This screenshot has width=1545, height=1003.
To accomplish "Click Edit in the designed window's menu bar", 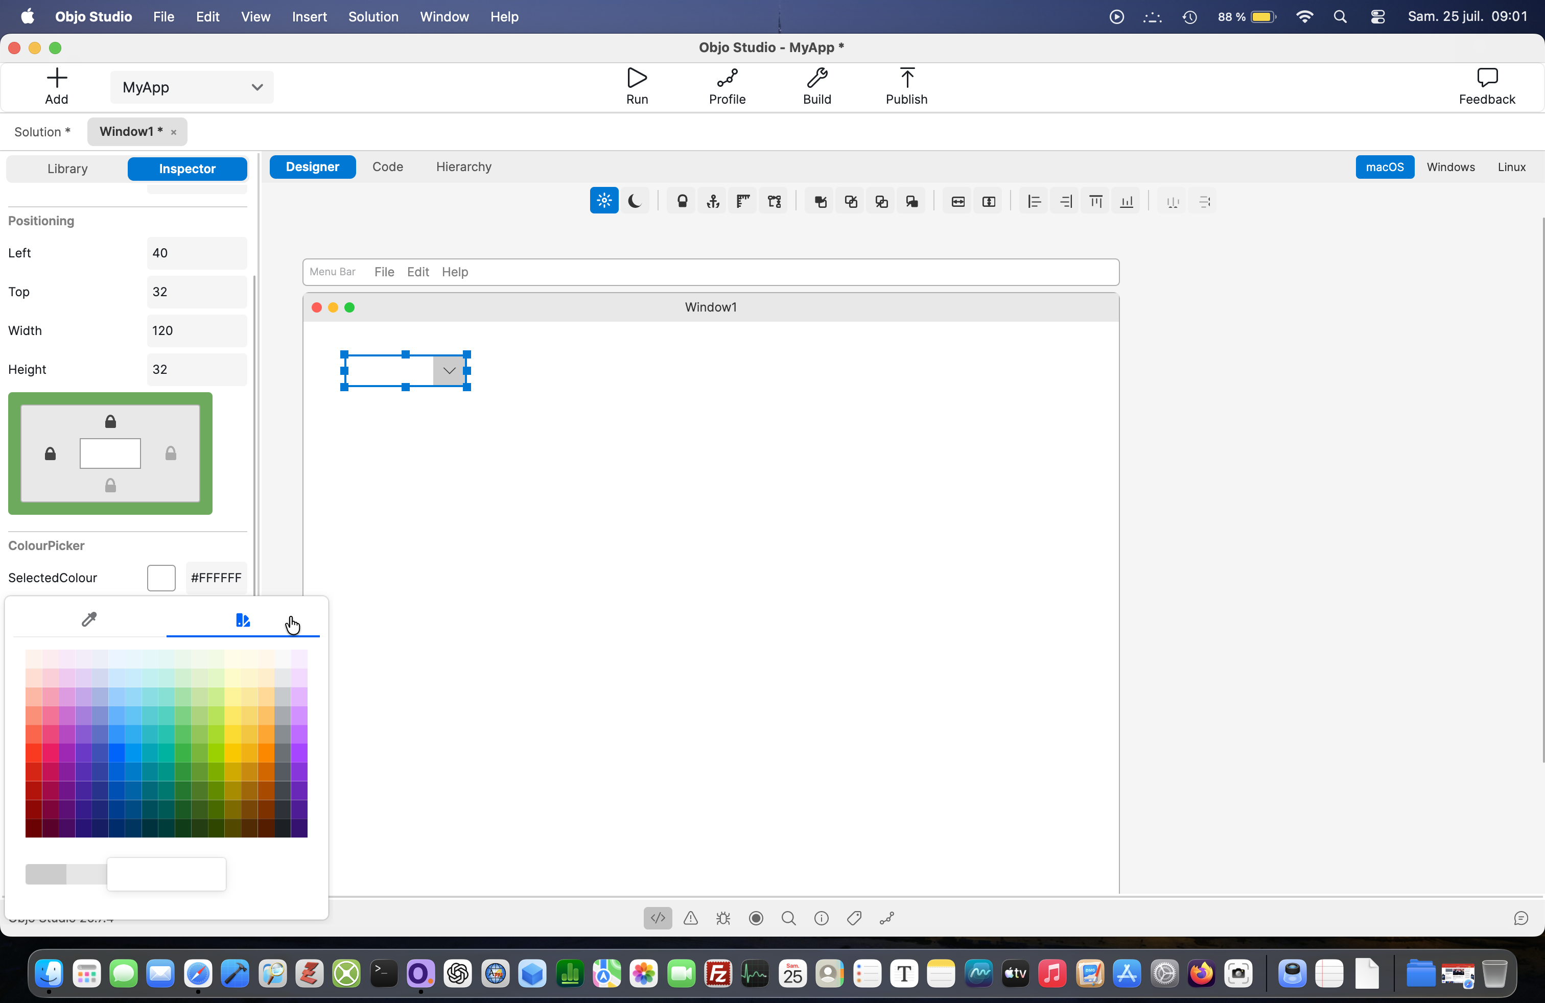I will coord(417,272).
